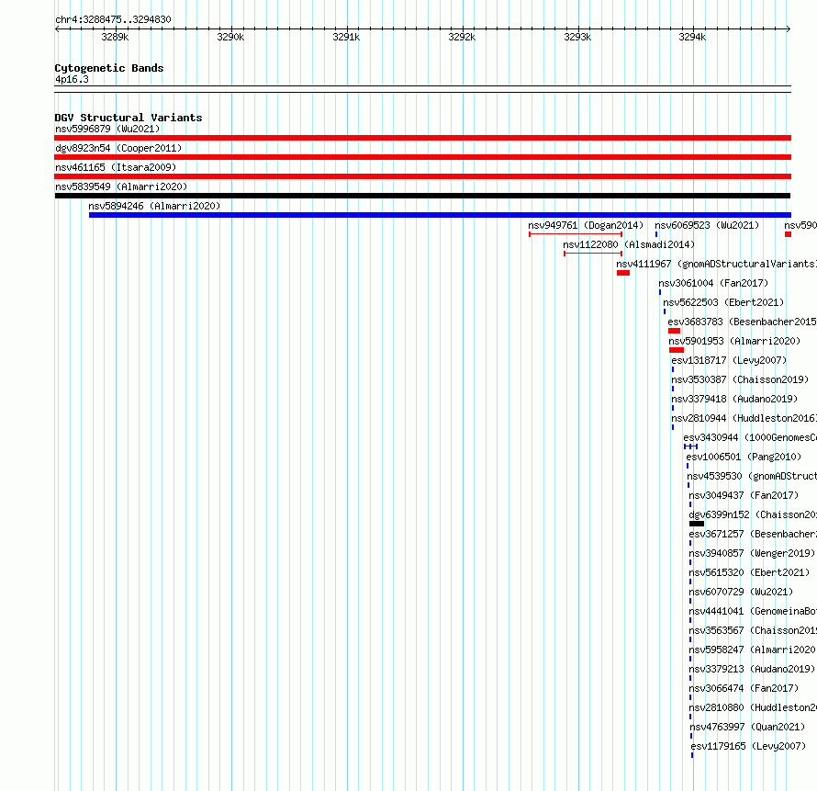
Task: Click the dgv8923n54 (Cooper2011) red bar
Action: click(422, 157)
